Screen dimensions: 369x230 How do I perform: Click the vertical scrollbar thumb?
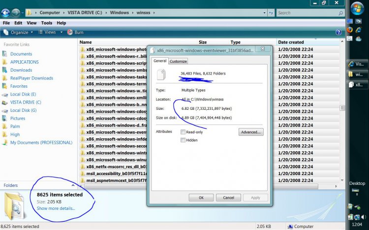tap(342, 108)
